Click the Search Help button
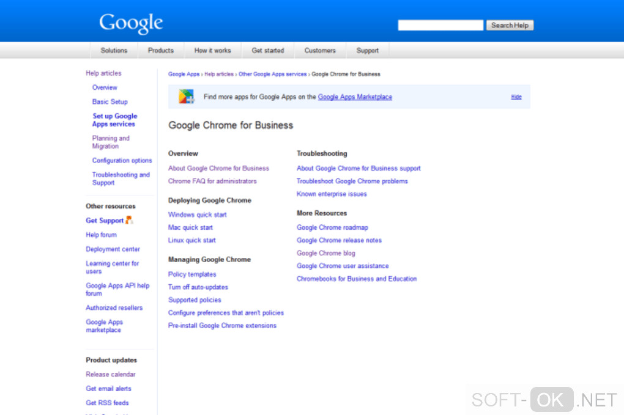Screen dimensions: 624x415 coord(510,25)
